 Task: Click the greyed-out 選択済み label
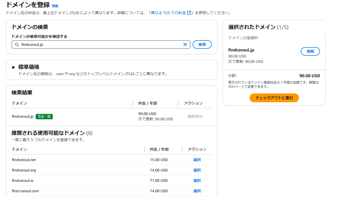tap(195, 116)
